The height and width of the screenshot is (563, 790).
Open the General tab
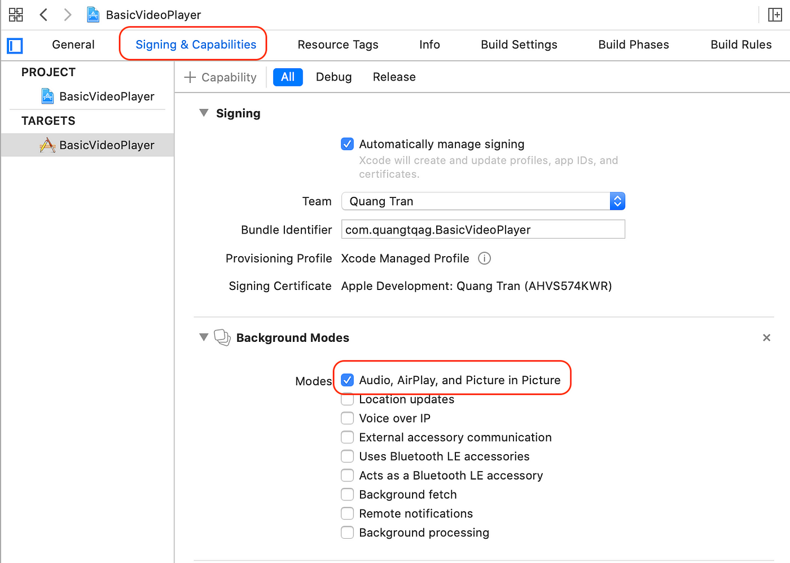coord(73,45)
